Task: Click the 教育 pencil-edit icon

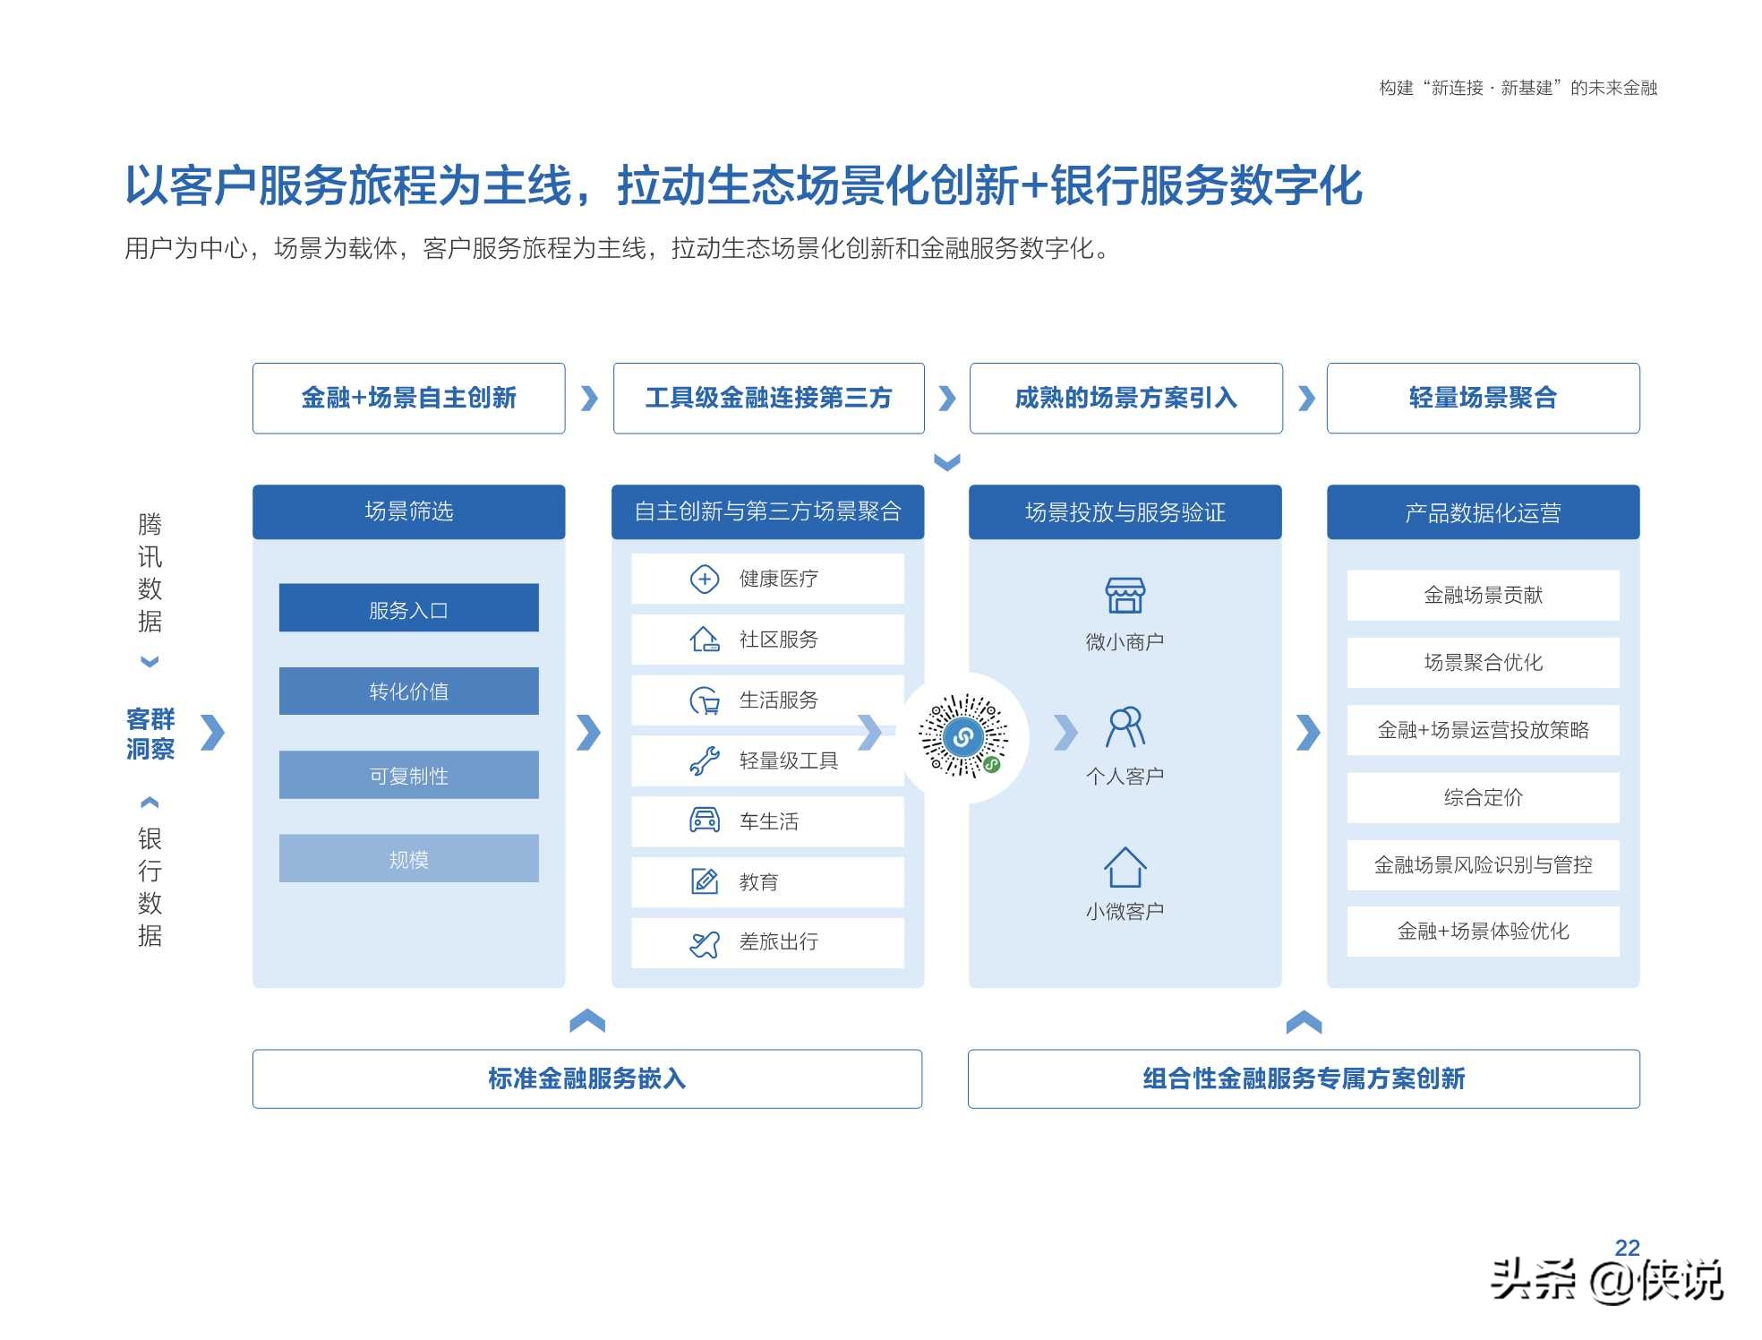Action: click(x=705, y=881)
